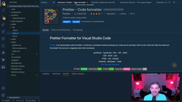Expand the .next folder
Image resolution: width=182 pixels, height=102 pixels.
click(23, 9)
